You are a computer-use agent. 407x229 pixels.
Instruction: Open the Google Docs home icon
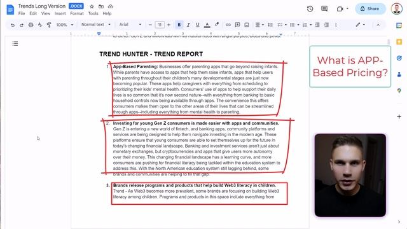pos(10,10)
